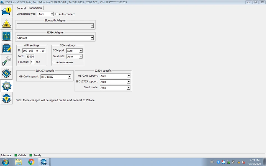Open the steering wheel help section
The height and width of the screenshot is (166, 266).
coord(6,98)
